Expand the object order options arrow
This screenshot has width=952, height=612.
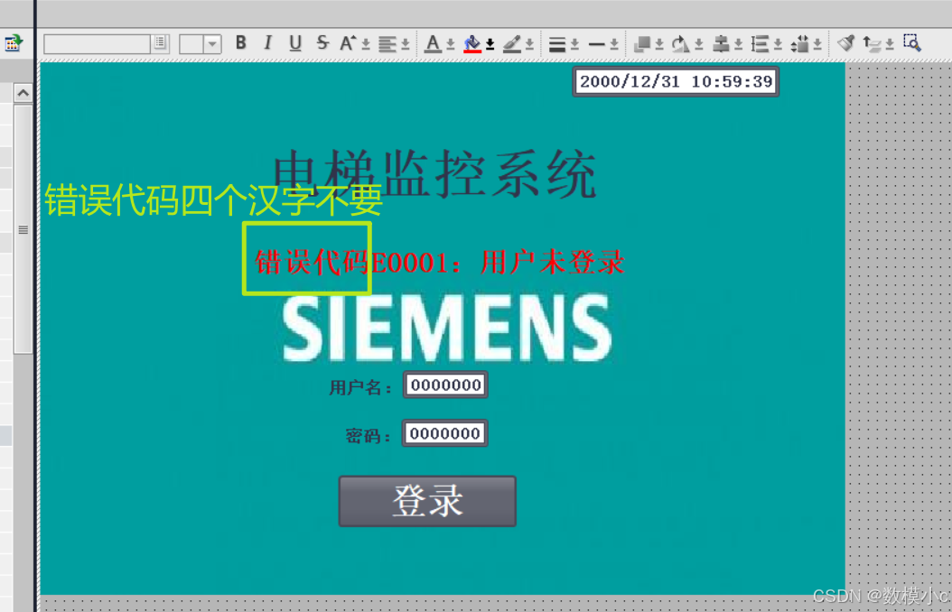tap(659, 44)
